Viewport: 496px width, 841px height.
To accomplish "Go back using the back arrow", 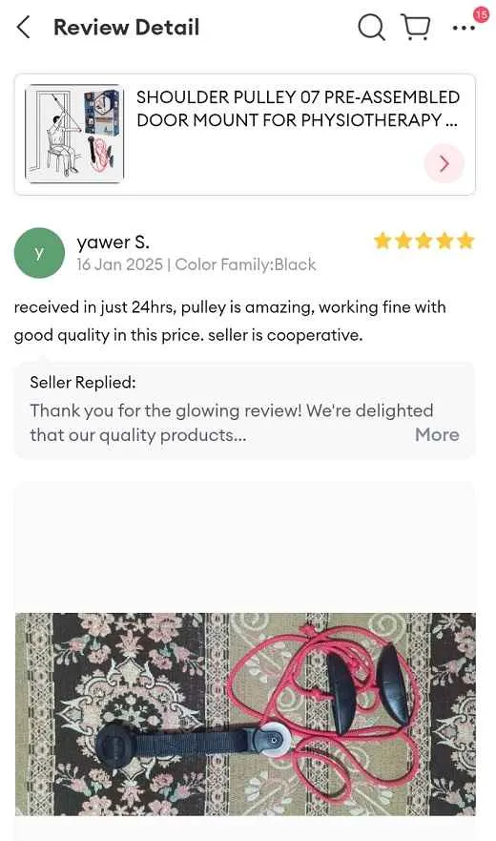I will pos(23,28).
